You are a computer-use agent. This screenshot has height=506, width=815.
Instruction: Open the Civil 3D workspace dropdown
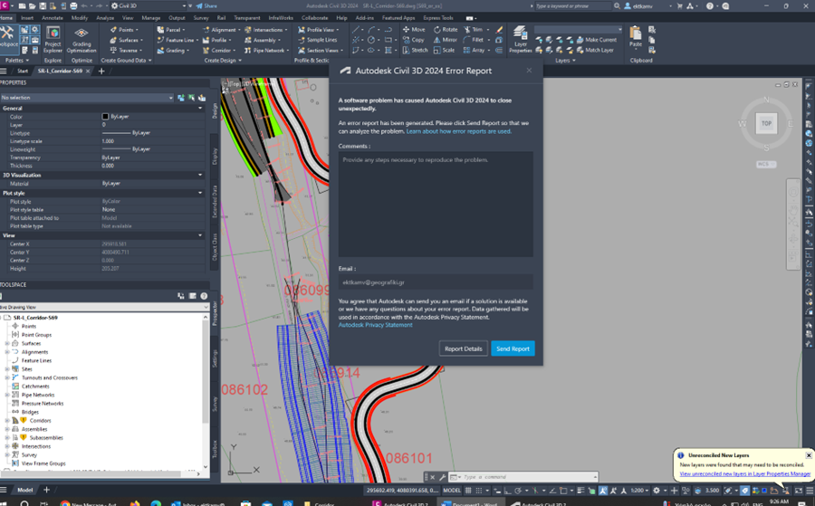coord(149,5)
